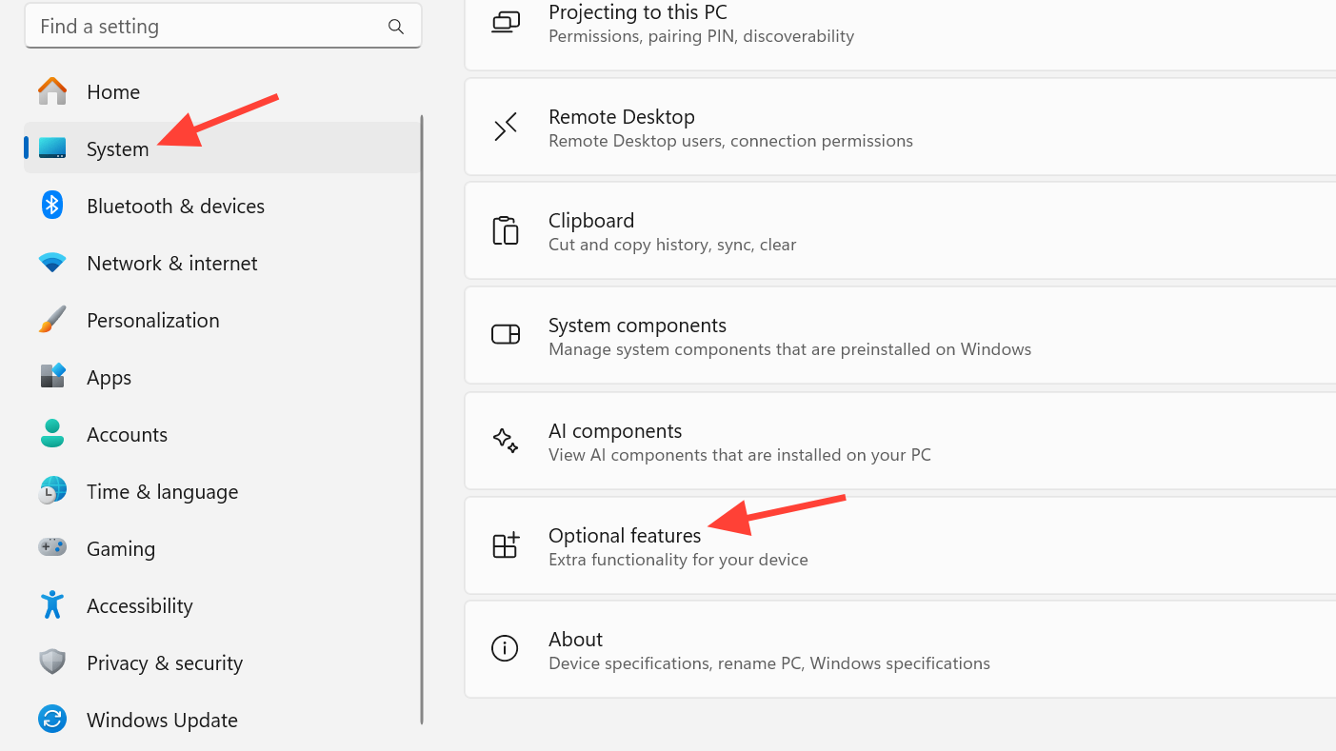Go to Apps settings
The width and height of the screenshot is (1336, 751).
coord(109,377)
